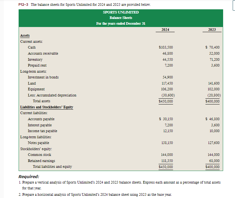235x198 pixels.
Task: Select Accounts receivable 2024 value 46,800
Action: click(x=168, y=53)
